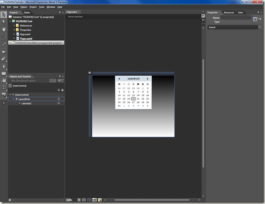The image size is (265, 204).
Task: Collapse the [UserControl] tree node
Action: click(x=10, y=95)
